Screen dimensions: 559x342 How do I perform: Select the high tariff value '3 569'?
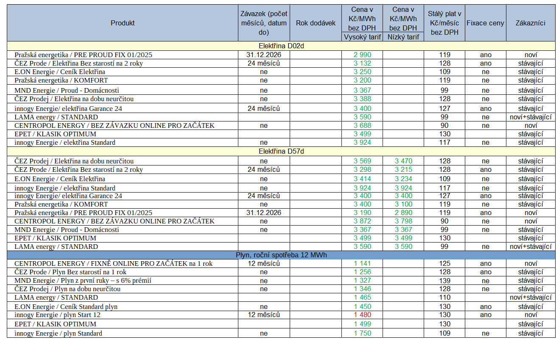[362, 161]
